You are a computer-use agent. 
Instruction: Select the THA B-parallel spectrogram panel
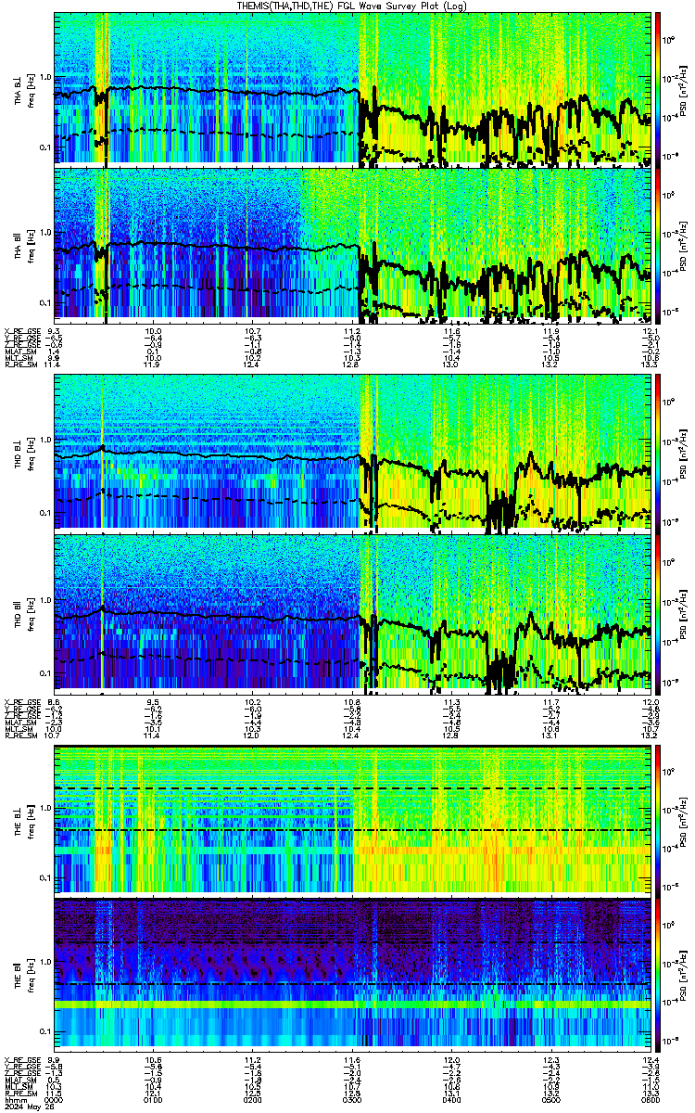click(352, 245)
